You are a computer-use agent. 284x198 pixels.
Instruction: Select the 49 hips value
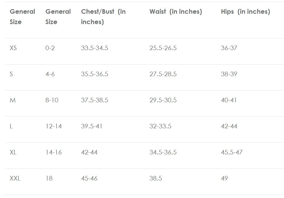224,179
